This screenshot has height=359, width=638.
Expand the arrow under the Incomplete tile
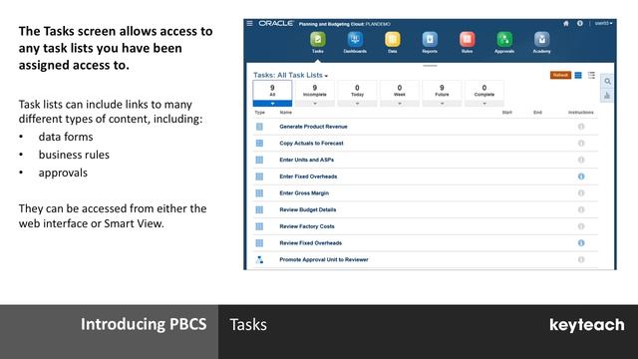pos(315,104)
